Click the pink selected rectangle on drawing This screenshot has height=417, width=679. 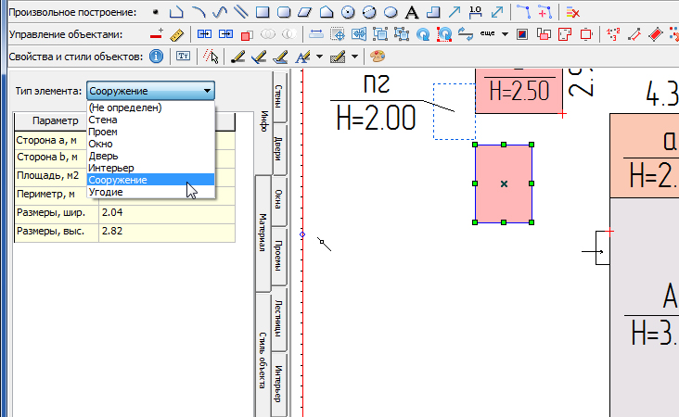(504, 183)
